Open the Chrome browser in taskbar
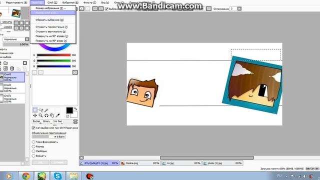320x180 pixels. 25,176
